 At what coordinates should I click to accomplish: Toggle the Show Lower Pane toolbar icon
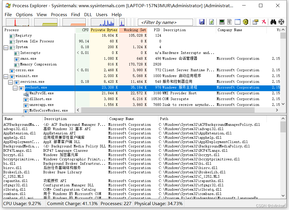[237, 22]
